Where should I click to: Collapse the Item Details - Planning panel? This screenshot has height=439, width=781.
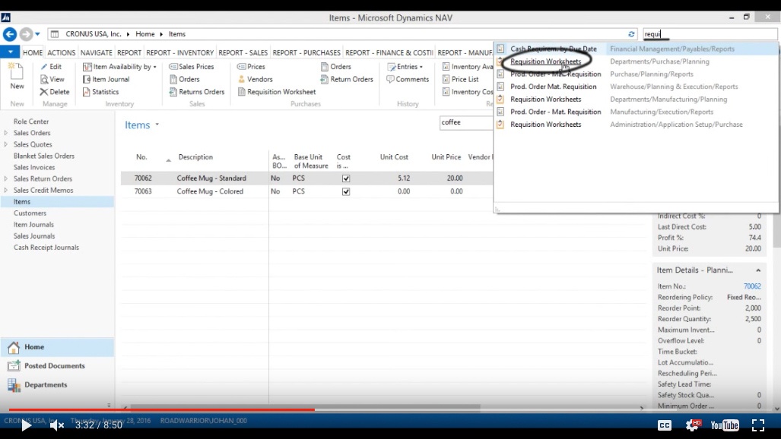758,270
